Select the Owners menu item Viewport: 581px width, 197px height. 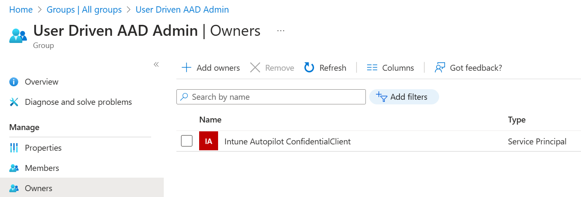click(82, 188)
